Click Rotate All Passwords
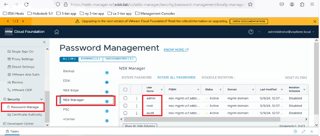Screen dimensions: 320x136 (176, 78)
